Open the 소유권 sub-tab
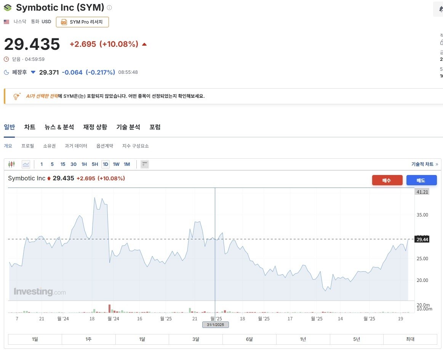Viewport: 443px width, 350px height. [50, 146]
